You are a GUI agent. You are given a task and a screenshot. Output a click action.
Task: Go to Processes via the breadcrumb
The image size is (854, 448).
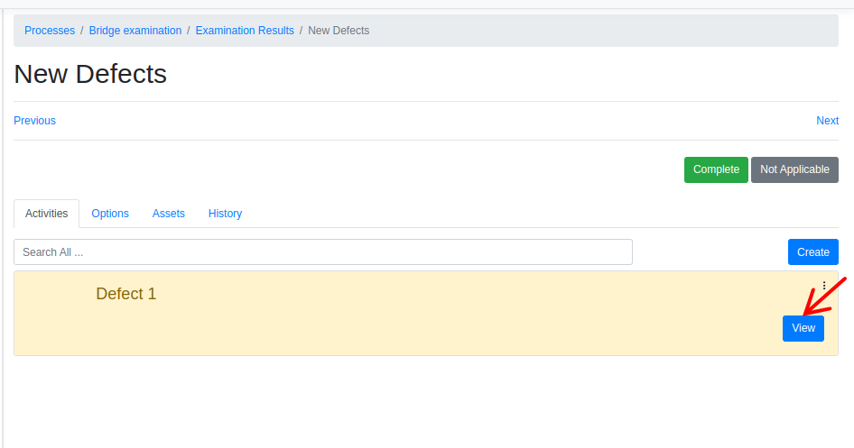pyautogui.click(x=50, y=31)
